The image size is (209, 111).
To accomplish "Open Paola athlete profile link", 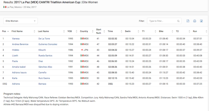I will [15, 61].
